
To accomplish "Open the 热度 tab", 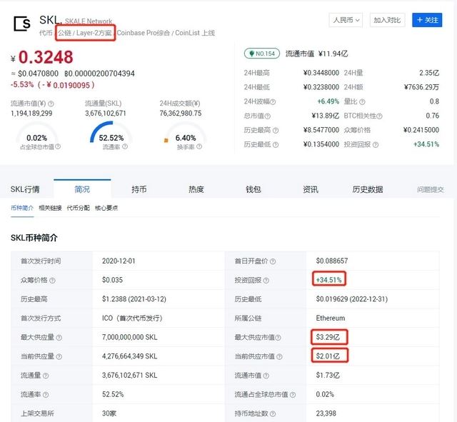I will click(196, 189).
